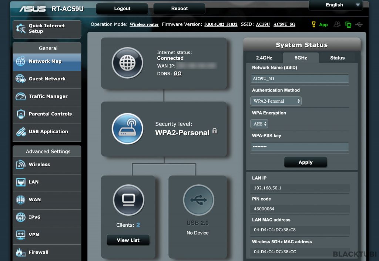Click the LAN port icon in sidebar

coord(21,182)
